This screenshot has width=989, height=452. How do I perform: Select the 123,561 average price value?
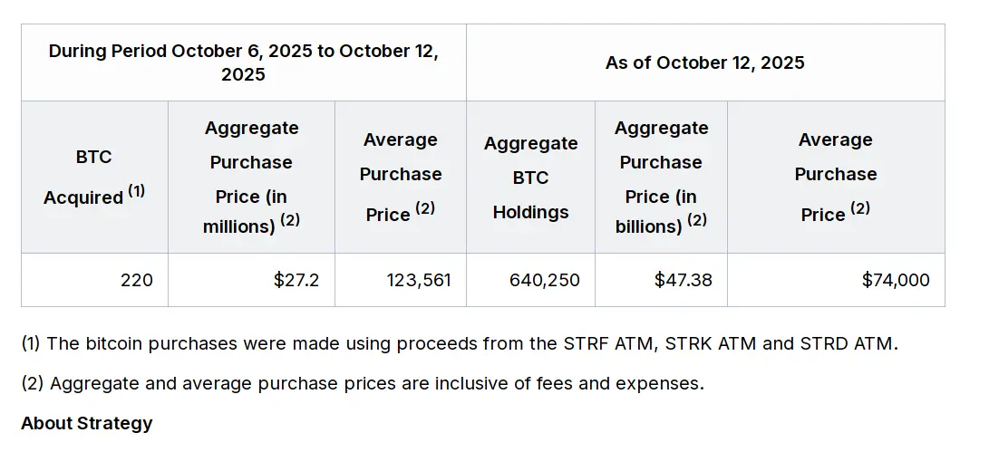418,280
